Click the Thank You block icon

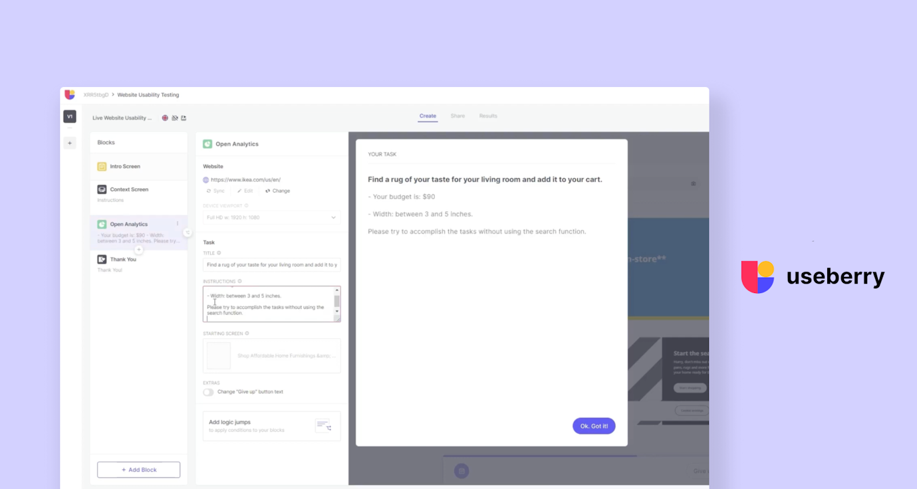pyautogui.click(x=102, y=259)
